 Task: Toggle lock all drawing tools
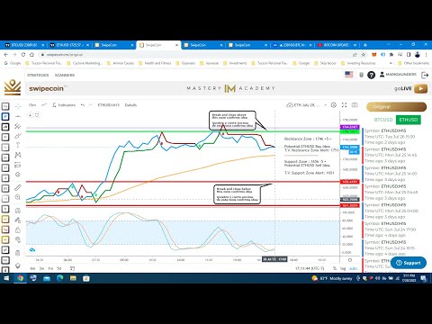(18, 230)
